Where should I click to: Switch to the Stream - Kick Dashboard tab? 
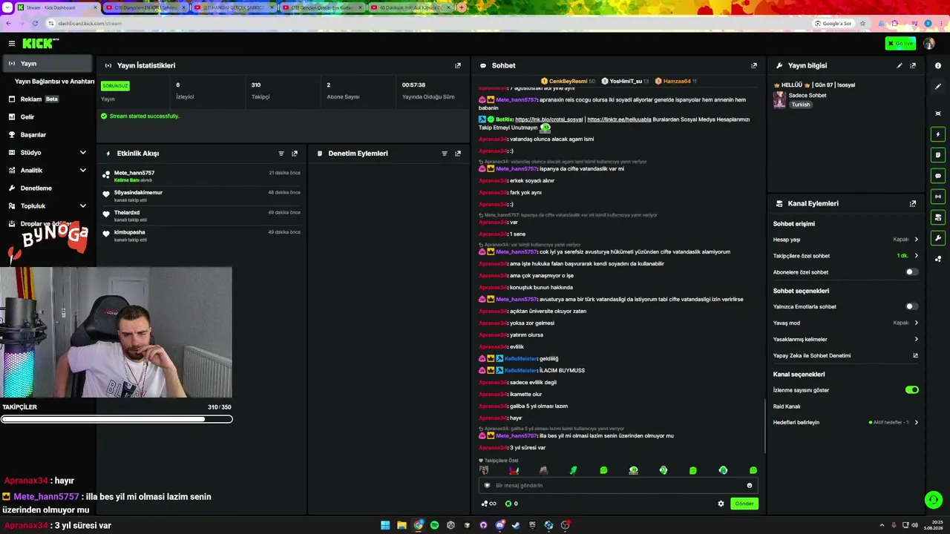(x=56, y=7)
